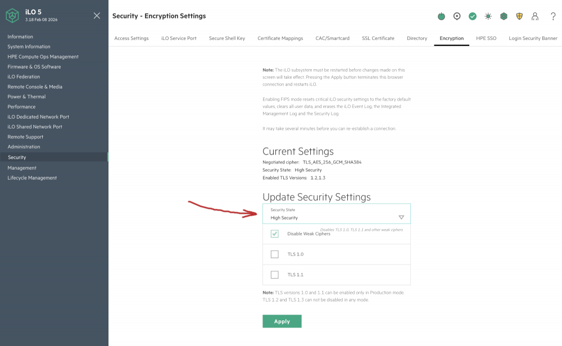Viewport: 562px width, 346px height.
Task: Click the negotiated cipher value TLS_AES_256_GCM_SHA384
Action: pos(332,162)
